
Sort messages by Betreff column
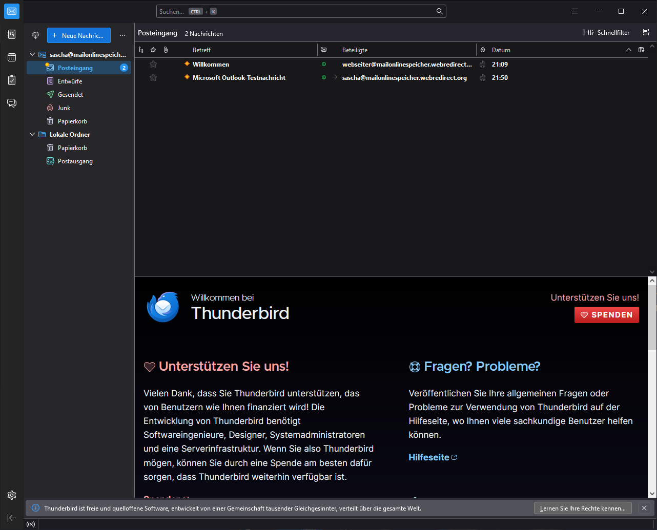tap(201, 50)
